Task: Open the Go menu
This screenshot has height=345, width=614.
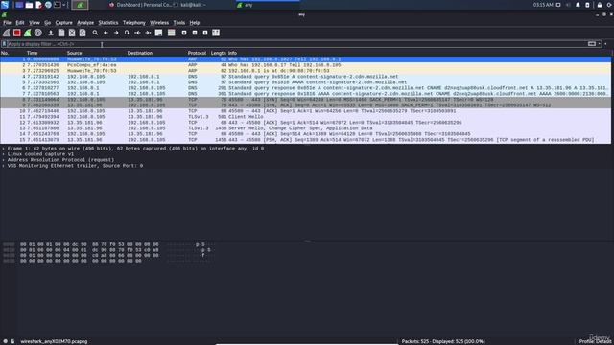Action: [47, 23]
